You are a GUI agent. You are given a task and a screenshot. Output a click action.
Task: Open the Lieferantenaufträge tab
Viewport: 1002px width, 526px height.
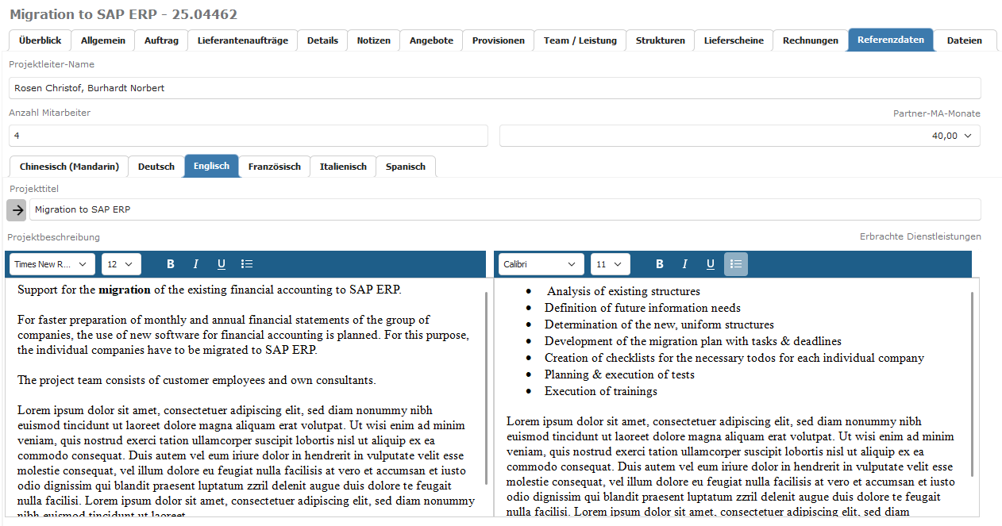tap(242, 40)
